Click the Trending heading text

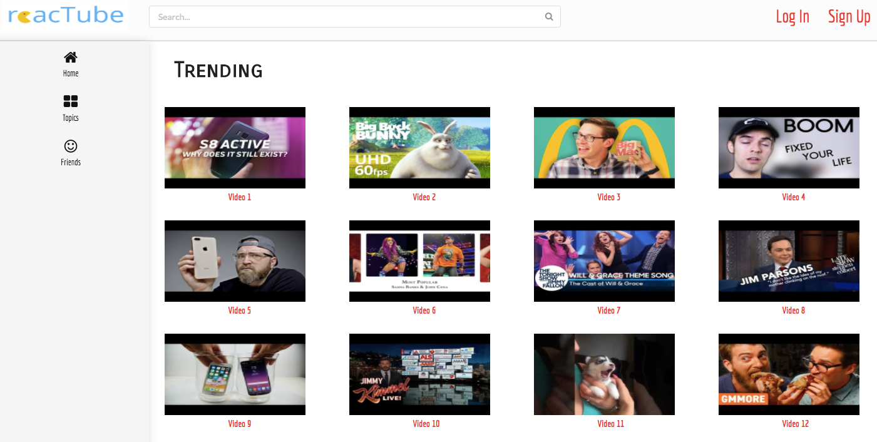coord(218,70)
